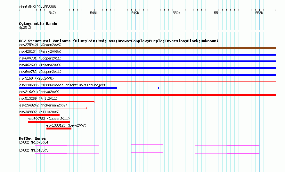Open EXOC2|NM_018303 gene label
The height and width of the screenshot is (172, 285).
(x=34, y=150)
